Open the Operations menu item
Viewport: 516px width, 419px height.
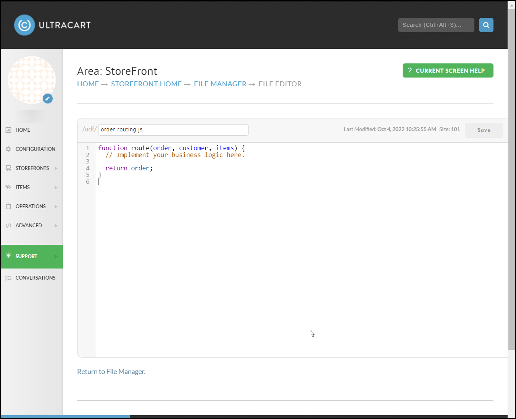coord(32,206)
